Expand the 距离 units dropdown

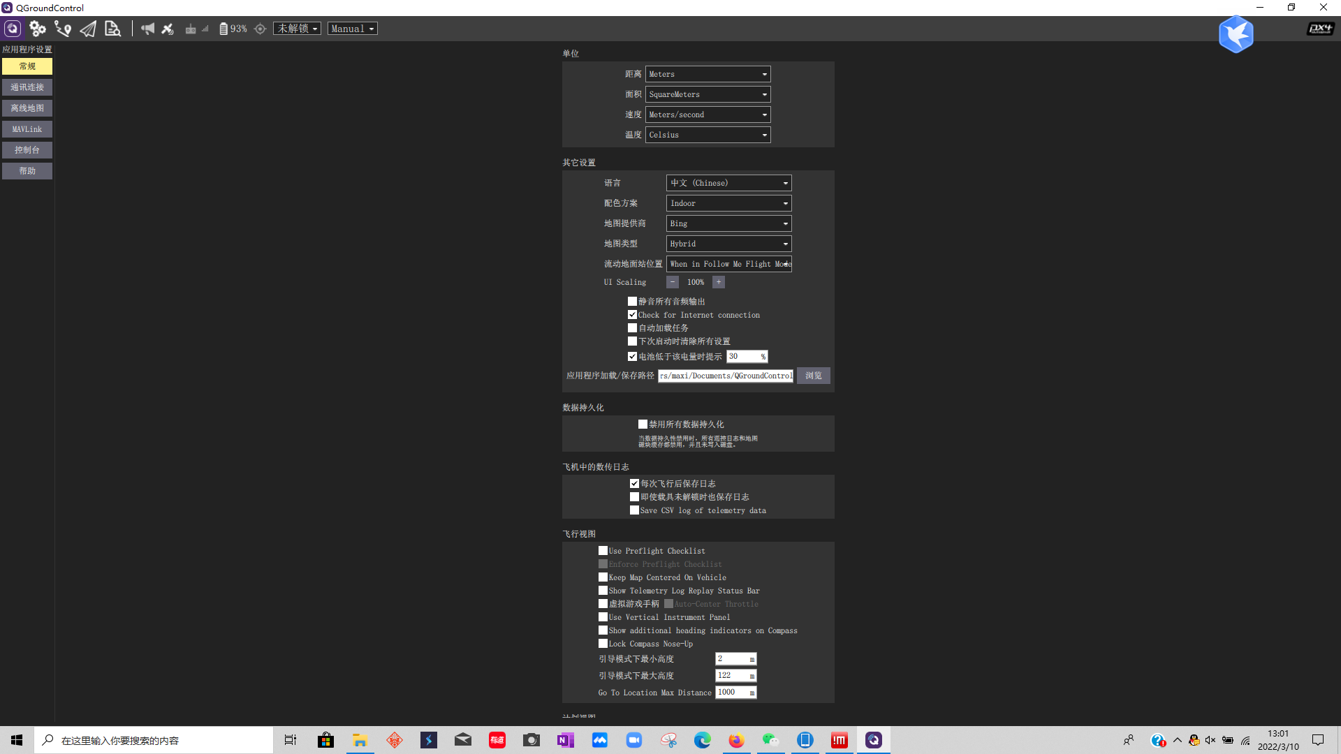(x=706, y=73)
